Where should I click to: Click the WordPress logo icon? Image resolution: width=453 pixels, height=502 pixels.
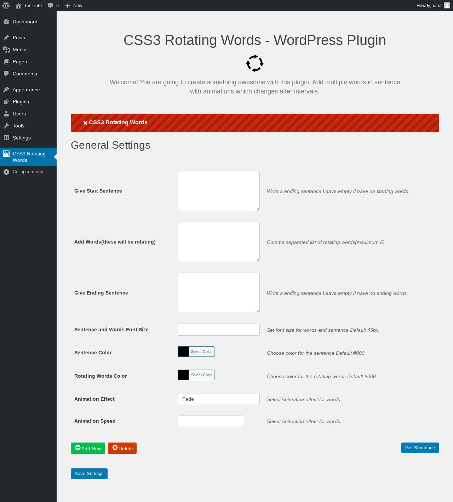6,6
